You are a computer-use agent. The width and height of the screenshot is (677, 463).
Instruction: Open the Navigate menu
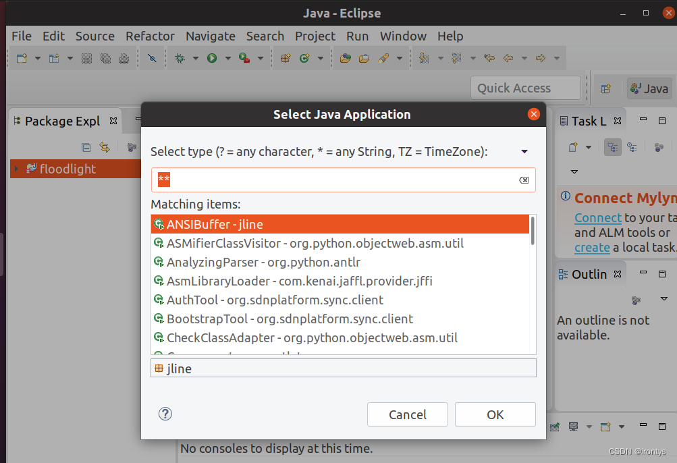pyautogui.click(x=211, y=36)
